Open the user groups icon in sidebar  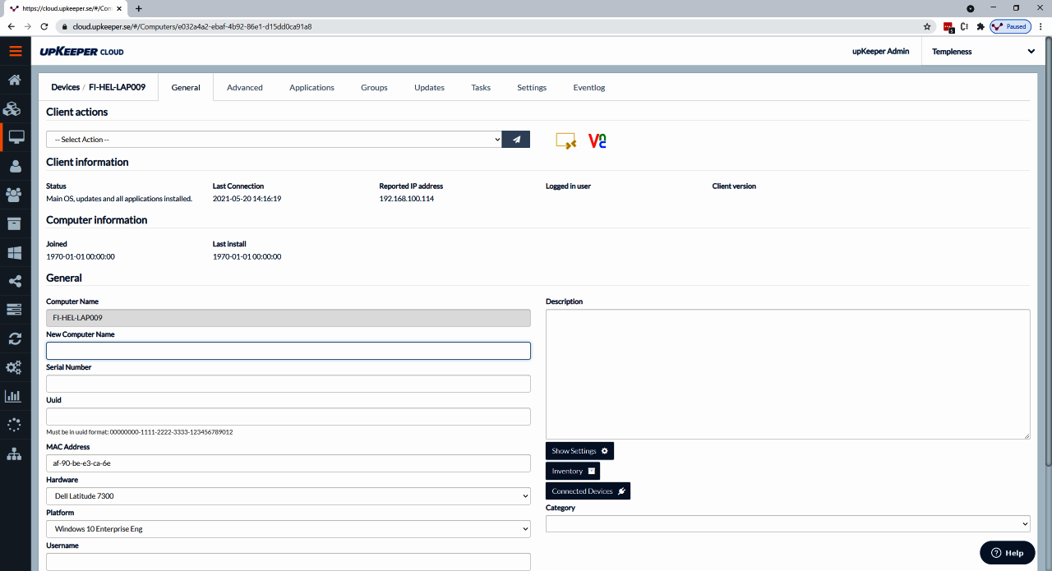pyautogui.click(x=16, y=195)
